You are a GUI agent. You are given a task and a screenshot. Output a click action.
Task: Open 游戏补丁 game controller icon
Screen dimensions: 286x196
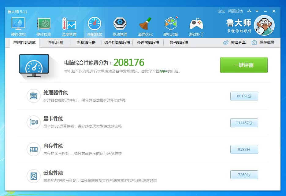pos(196,24)
